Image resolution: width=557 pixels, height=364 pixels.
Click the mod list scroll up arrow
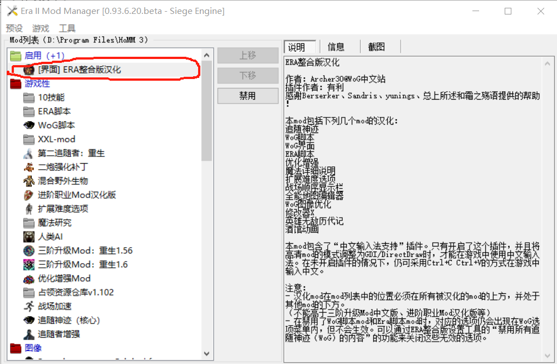pos(207,55)
